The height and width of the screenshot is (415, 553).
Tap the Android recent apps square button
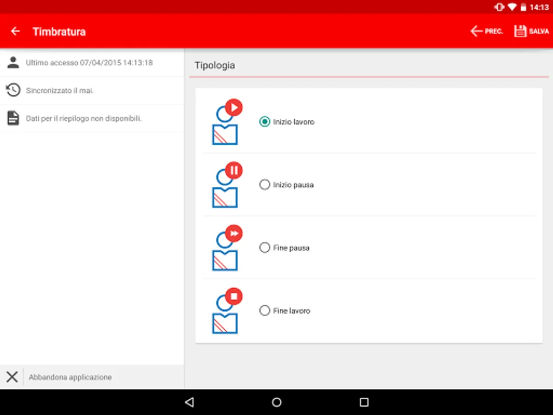(364, 402)
